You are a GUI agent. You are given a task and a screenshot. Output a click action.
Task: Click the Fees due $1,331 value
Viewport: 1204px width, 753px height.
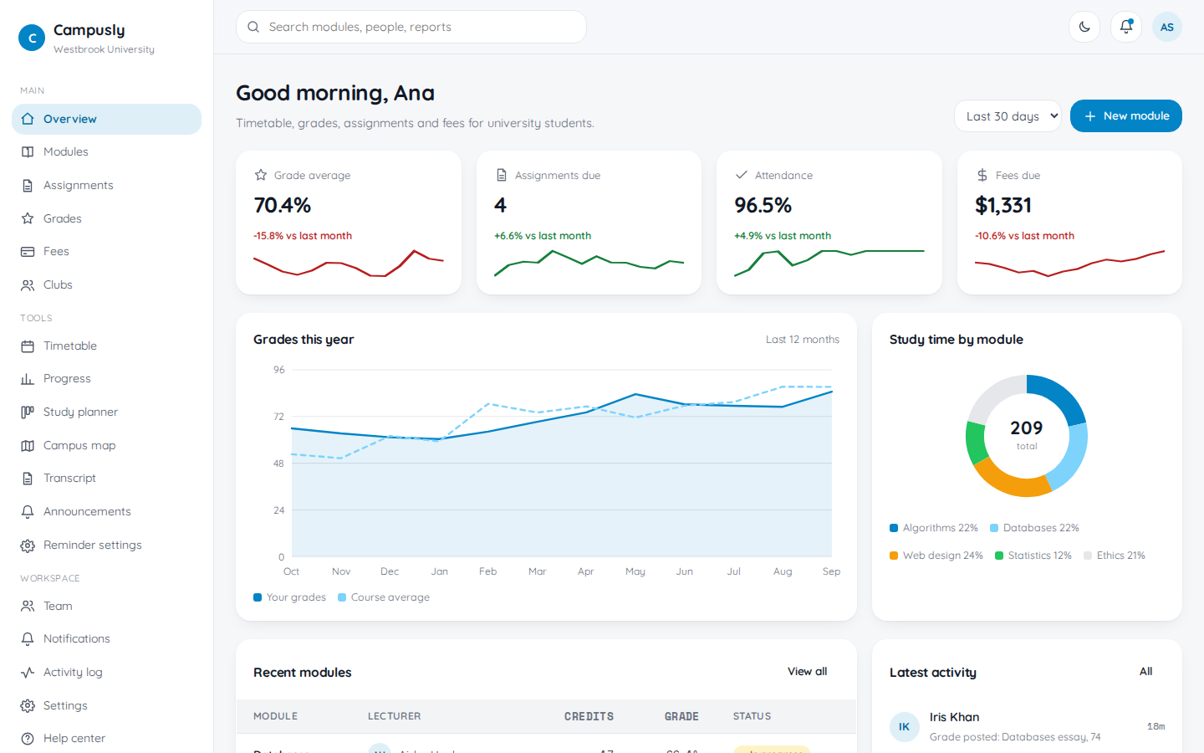point(1003,205)
